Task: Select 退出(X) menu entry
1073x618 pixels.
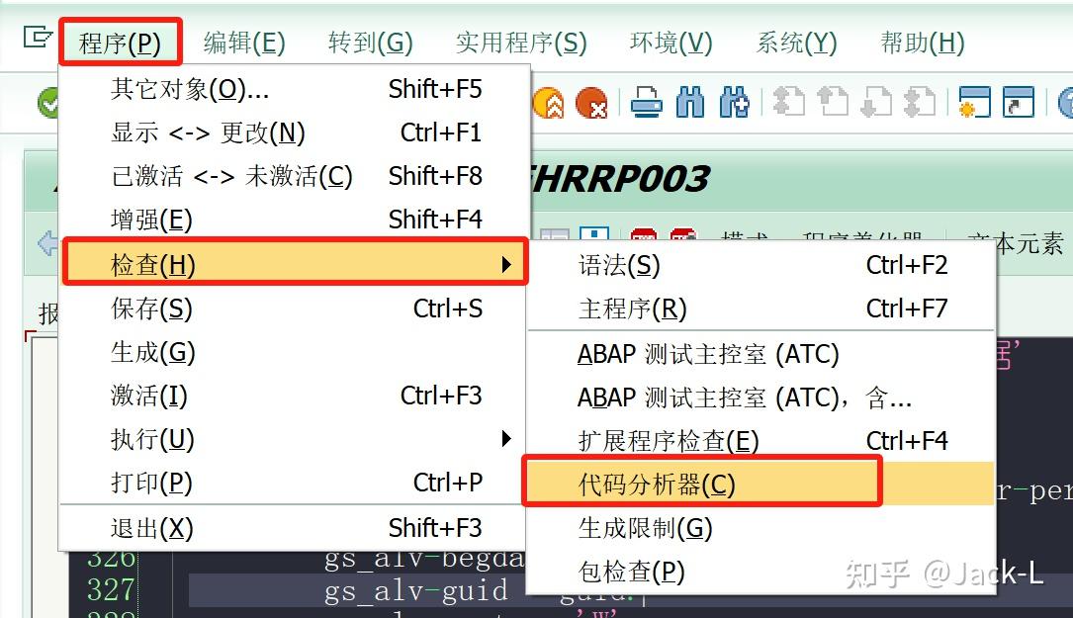Action: pos(295,528)
